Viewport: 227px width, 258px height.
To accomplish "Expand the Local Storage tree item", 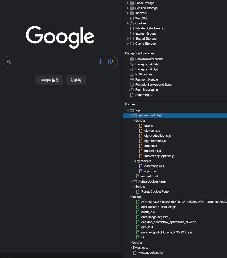I will (x=128, y=3).
